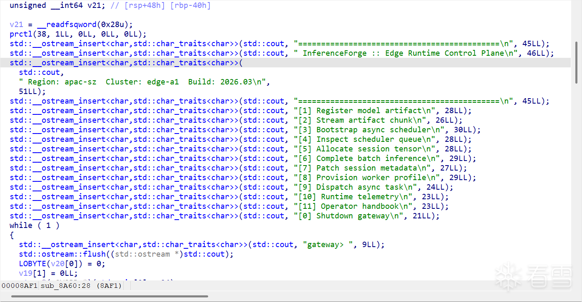Select the "[7] Patch session metadata" string

(x=364, y=168)
